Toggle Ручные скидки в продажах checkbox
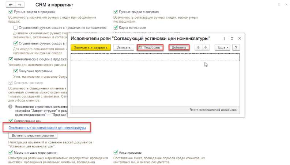This screenshot has height=165, width=290. pos(10,12)
